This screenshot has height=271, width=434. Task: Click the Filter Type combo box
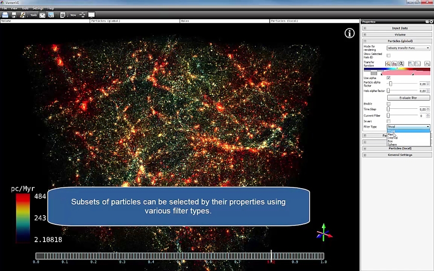pyautogui.click(x=408, y=127)
